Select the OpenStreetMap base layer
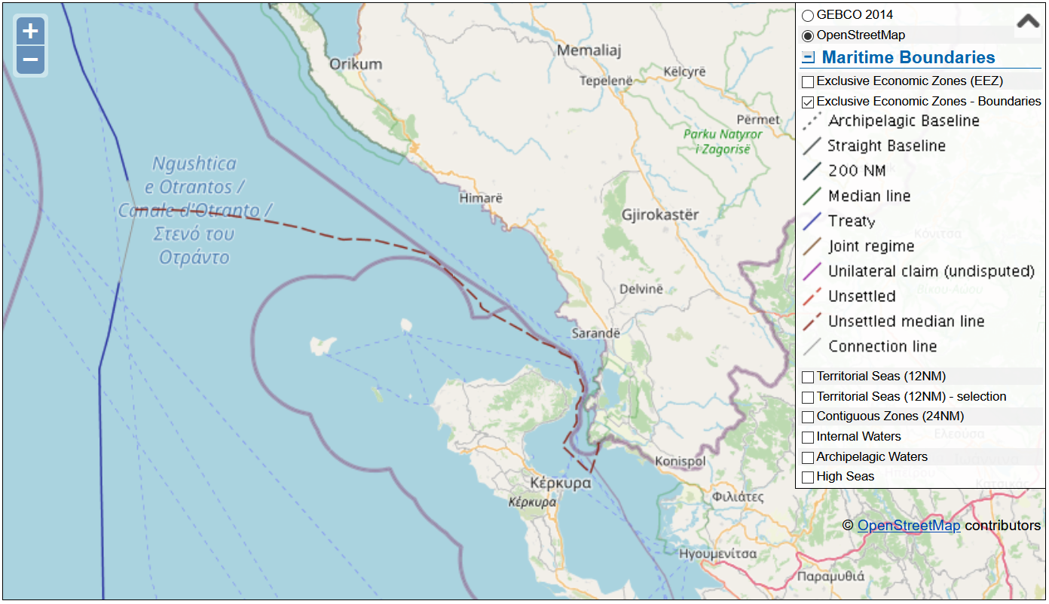This screenshot has width=1049, height=604. (x=808, y=35)
